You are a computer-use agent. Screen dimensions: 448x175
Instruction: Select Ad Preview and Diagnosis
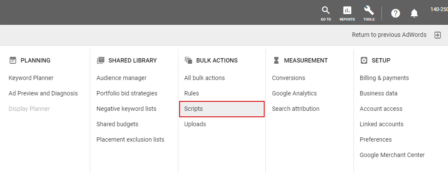(x=43, y=93)
